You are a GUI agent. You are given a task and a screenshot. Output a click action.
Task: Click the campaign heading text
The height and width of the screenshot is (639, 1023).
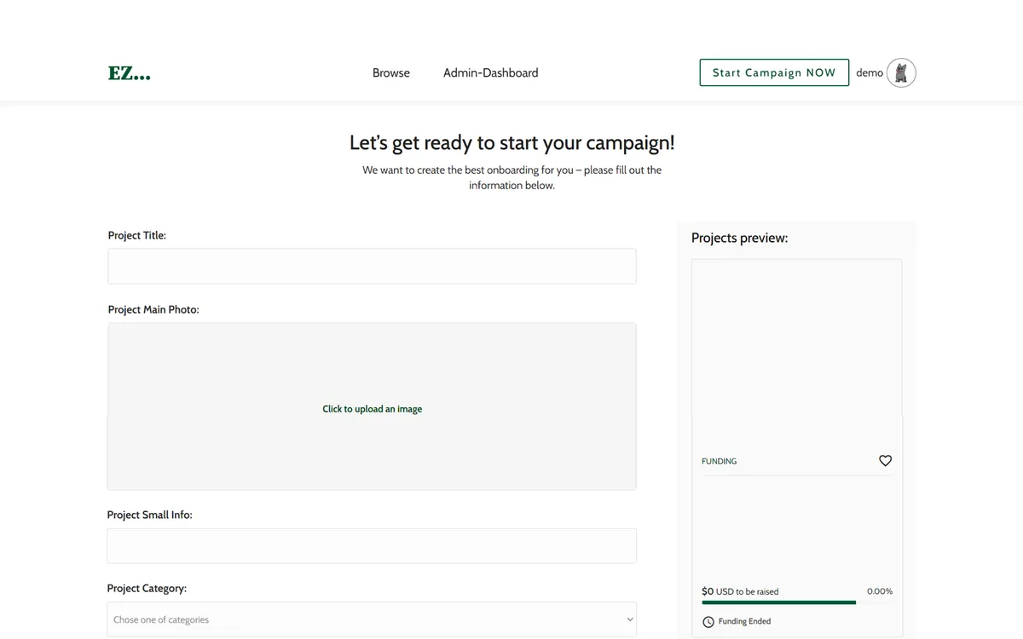pyautogui.click(x=511, y=142)
